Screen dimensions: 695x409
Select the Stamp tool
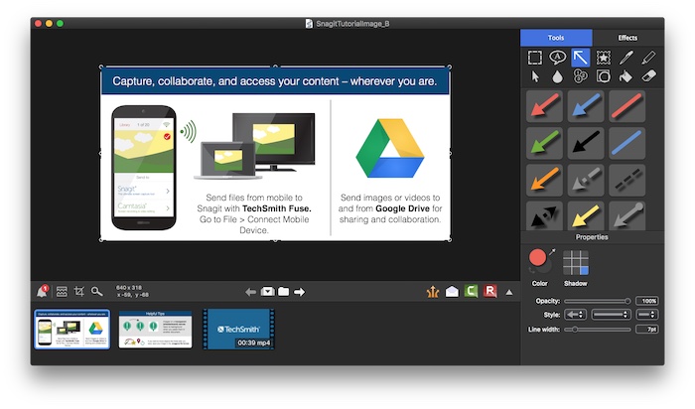coord(604,58)
